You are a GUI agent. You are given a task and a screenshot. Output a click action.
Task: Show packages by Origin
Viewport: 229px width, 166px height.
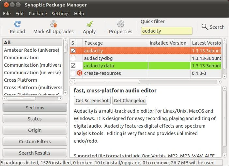(35, 130)
